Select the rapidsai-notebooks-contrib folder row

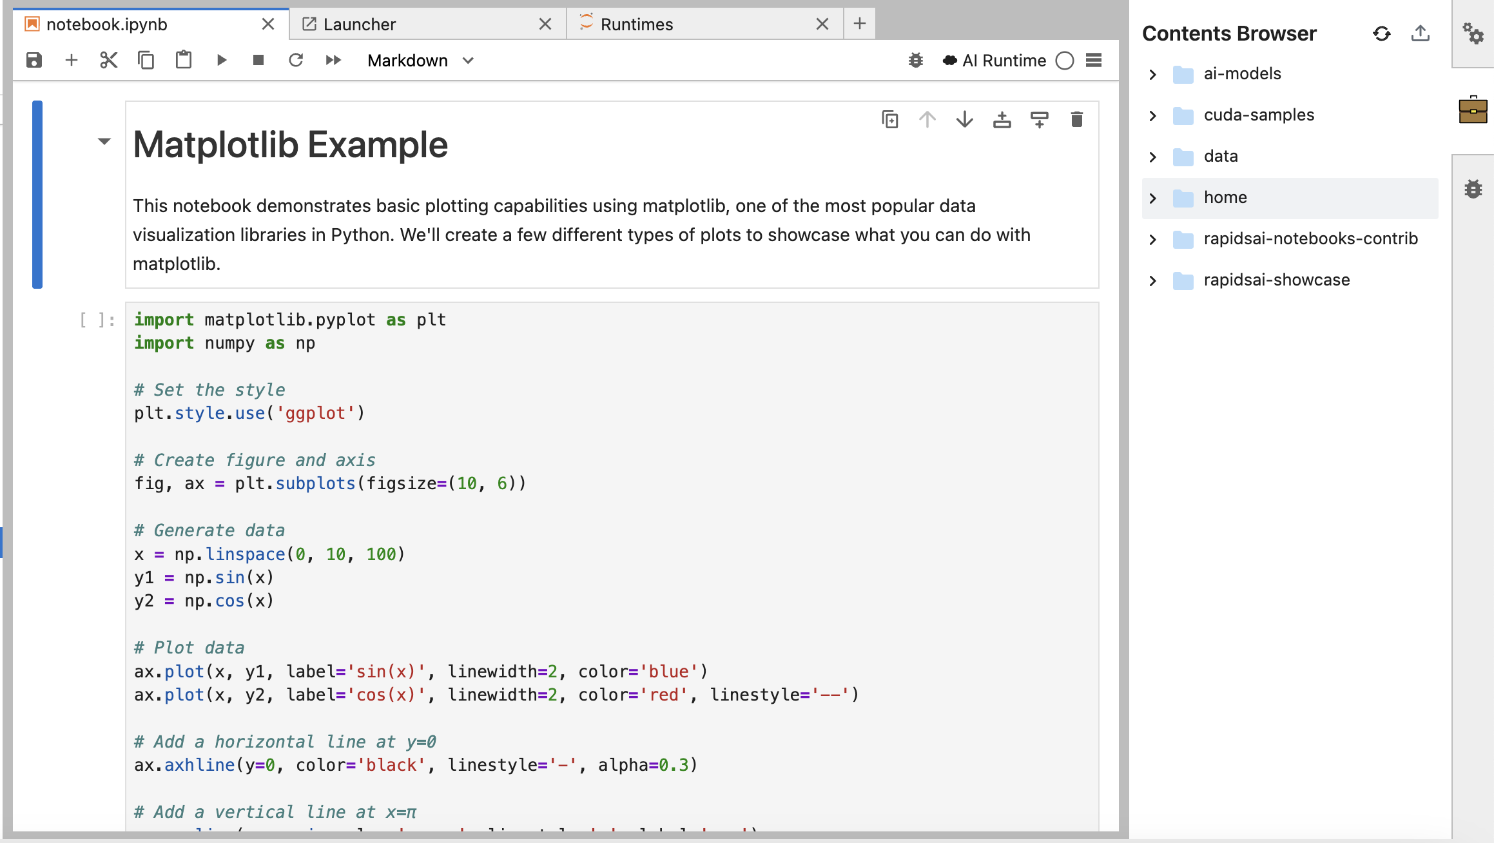pyautogui.click(x=1290, y=239)
